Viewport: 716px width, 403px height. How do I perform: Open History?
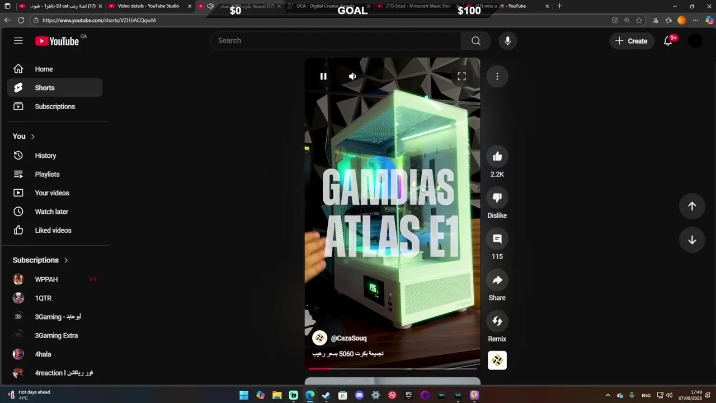[x=55, y=156]
